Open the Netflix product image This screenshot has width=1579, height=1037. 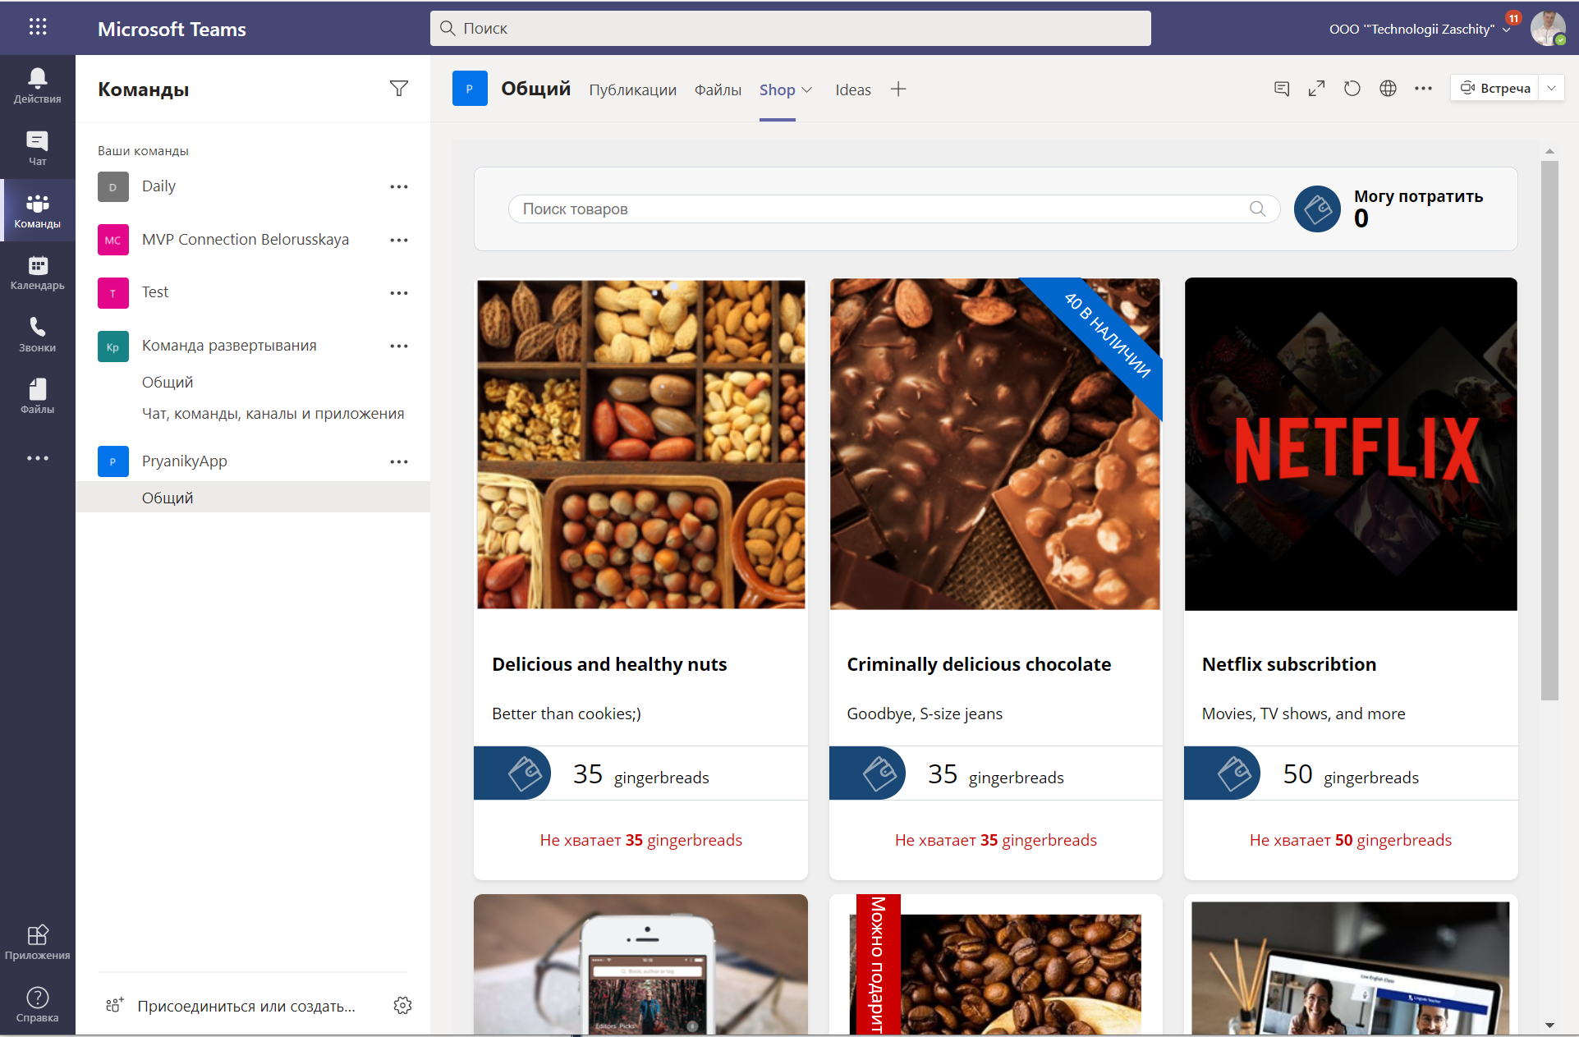(1351, 444)
